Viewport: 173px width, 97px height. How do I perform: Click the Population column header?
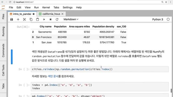click(x=60, y=26)
